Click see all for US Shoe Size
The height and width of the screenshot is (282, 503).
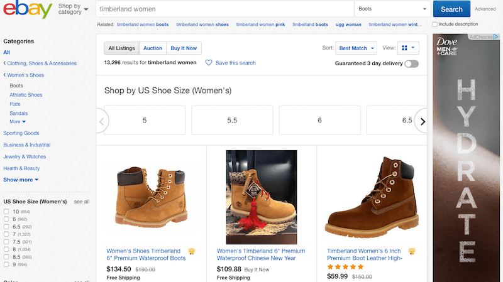pyautogui.click(x=82, y=202)
